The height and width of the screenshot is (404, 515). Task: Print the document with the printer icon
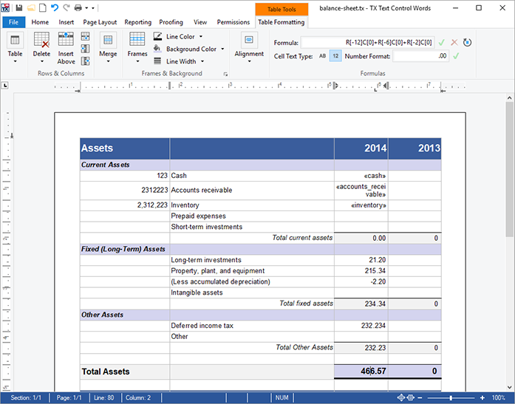[78, 8]
